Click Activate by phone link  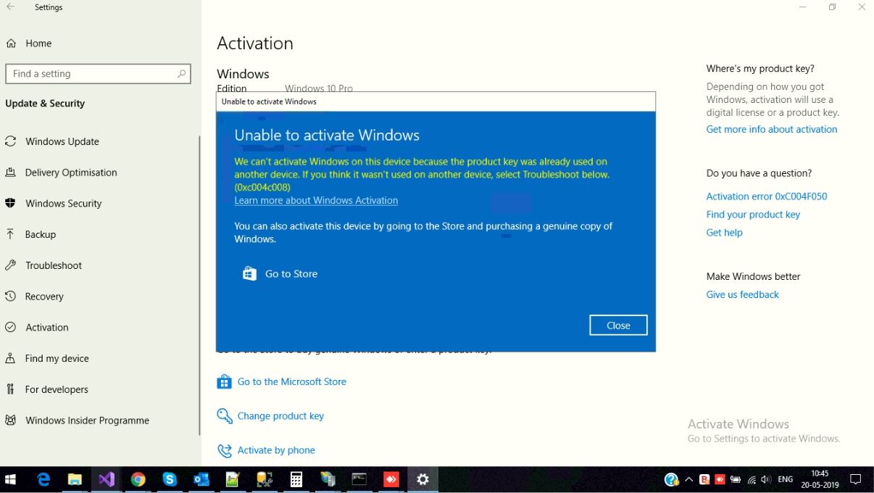276,450
